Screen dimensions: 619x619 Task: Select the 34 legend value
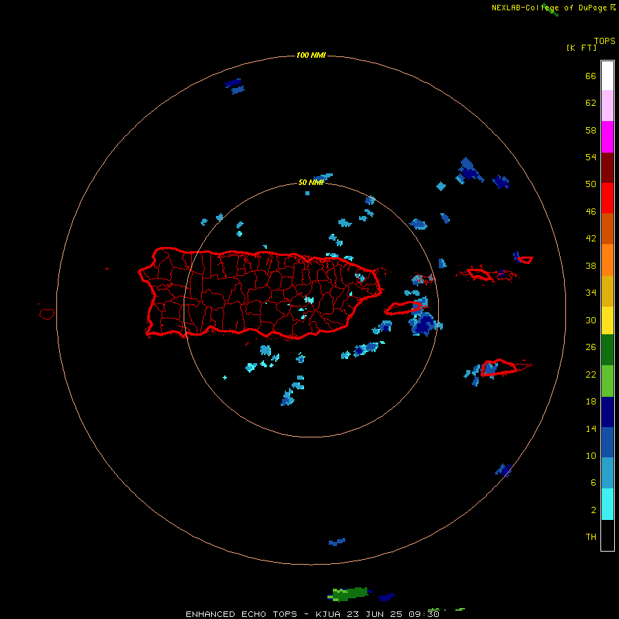coord(591,293)
